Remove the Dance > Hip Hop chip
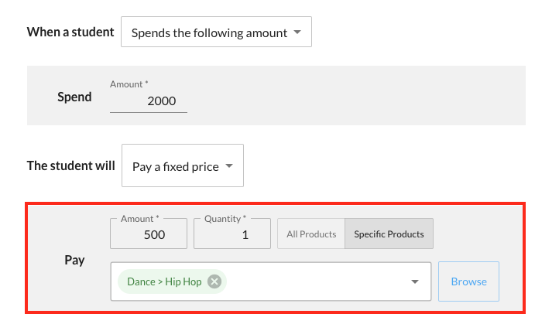This screenshot has width=535, height=324. (214, 281)
